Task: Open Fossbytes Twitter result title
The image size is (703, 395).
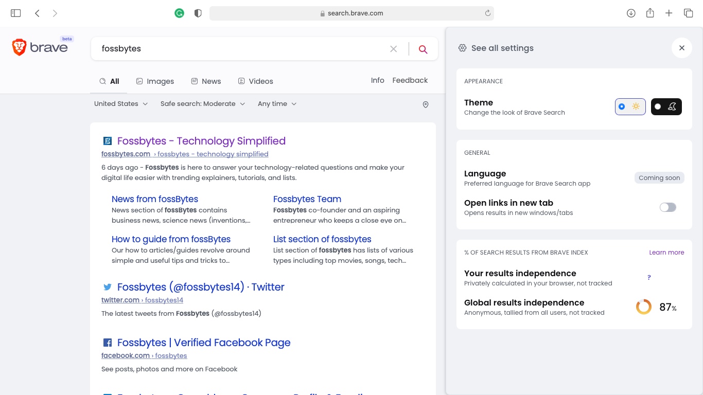Action: 201,287
